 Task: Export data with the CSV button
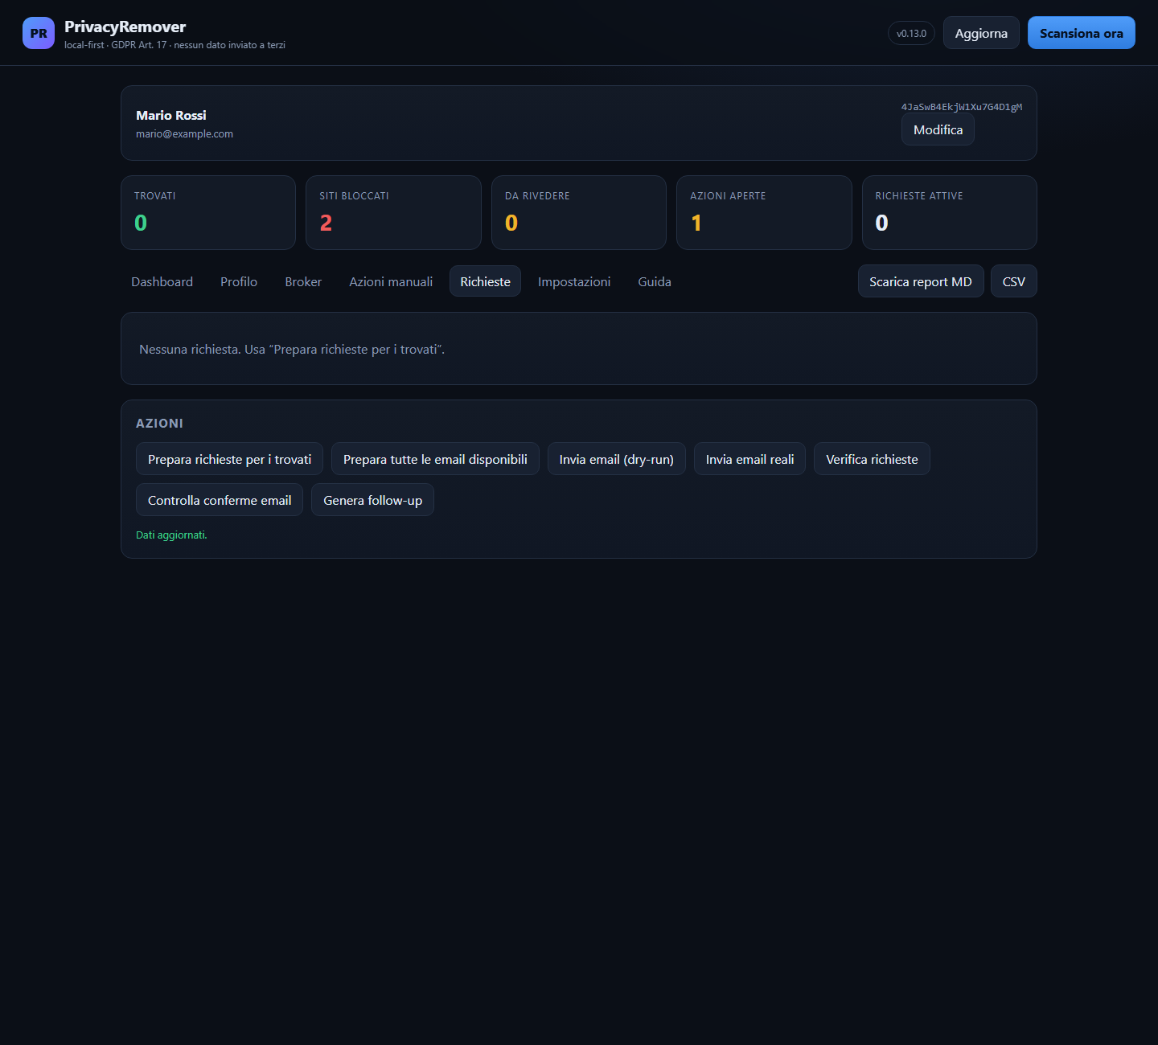pyautogui.click(x=1014, y=281)
